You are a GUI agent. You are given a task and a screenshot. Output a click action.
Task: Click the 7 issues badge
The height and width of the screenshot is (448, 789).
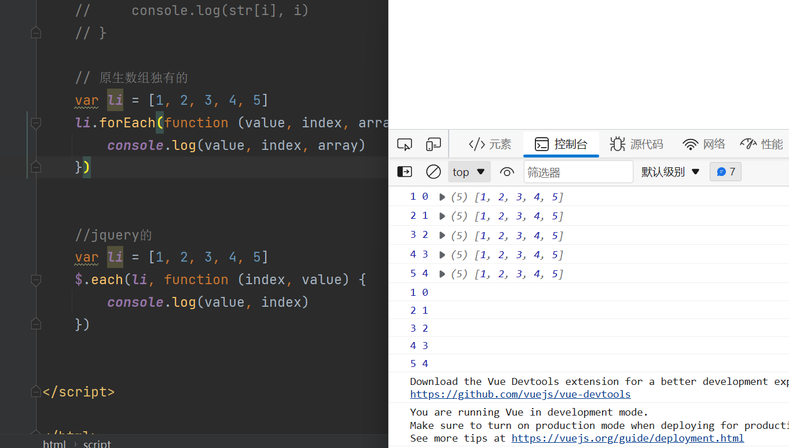(x=726, y=172)
